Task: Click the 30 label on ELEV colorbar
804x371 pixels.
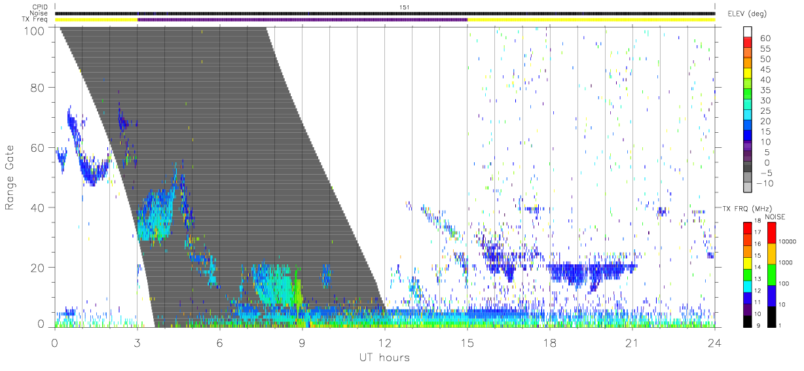Action: point(765,100)
